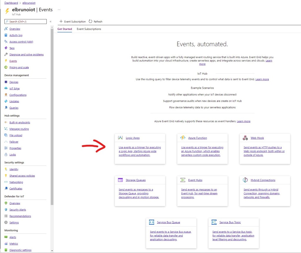Click the Access control (IAM) icon
The width and height of the screenshot is (301, 253).
6,42
